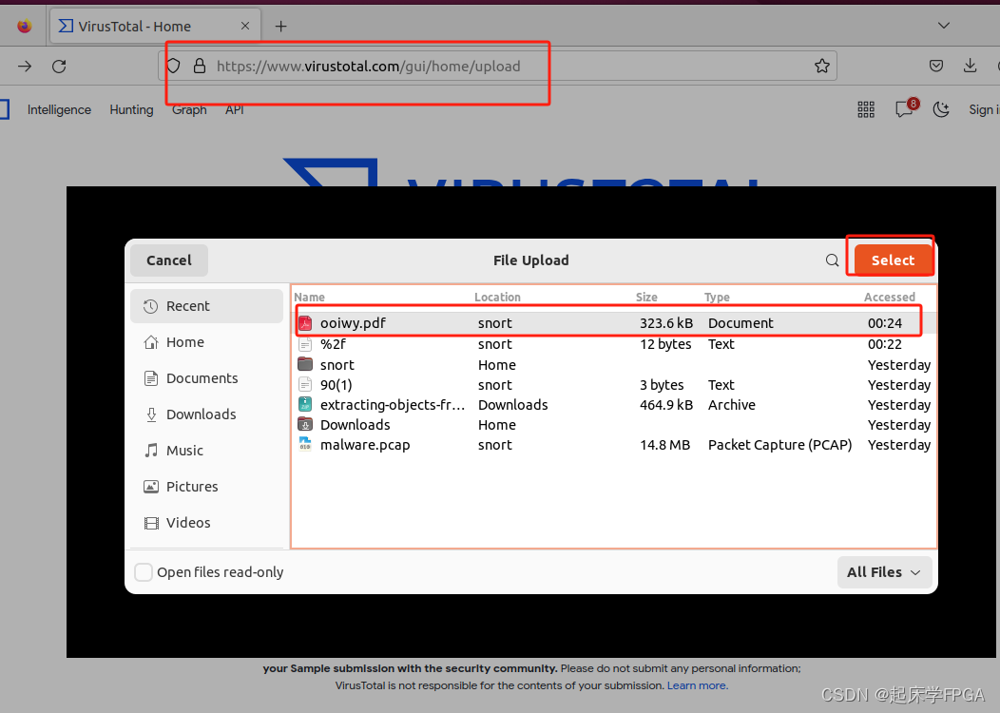Viewport: 1000px width, 713px height.
Task: Select the extracting-objects-fr… archive
Action: [x=613, y=405]
